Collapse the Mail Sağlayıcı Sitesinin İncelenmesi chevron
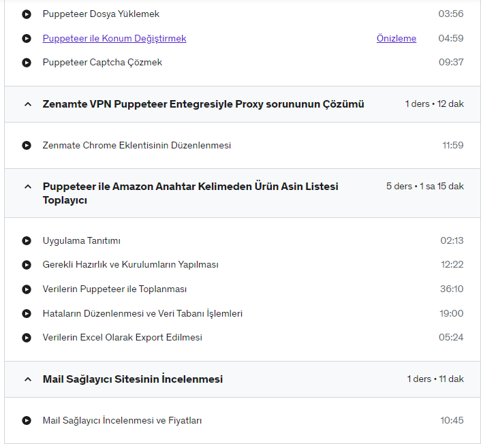 [28, 379]
